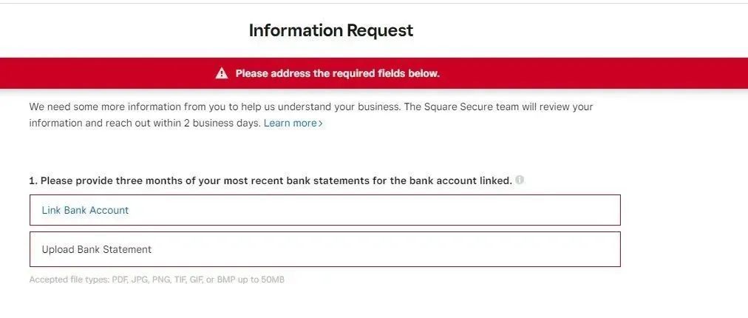Click '50MB' size limit in the hint text

(x=271, y=280)
